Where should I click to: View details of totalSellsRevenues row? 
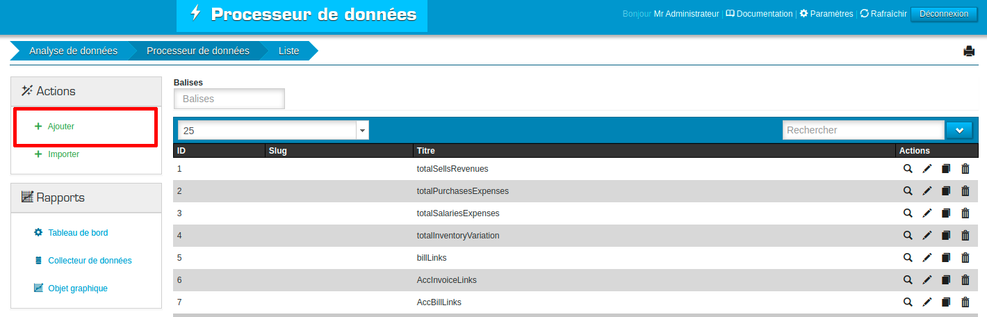coord(907,169)
